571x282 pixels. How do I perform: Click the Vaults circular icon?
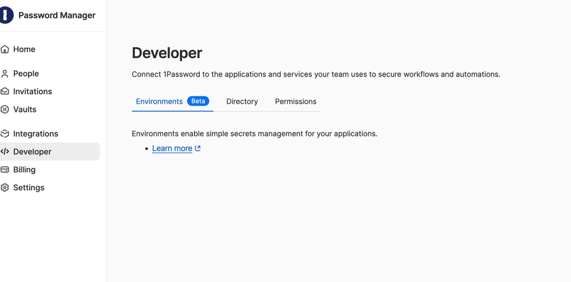point(5,110)
